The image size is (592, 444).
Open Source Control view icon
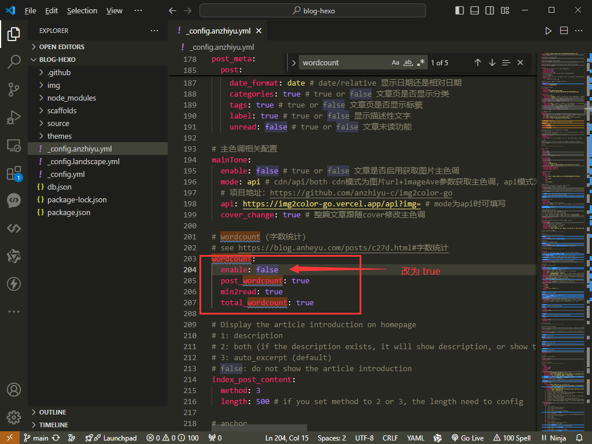(13, 89)
